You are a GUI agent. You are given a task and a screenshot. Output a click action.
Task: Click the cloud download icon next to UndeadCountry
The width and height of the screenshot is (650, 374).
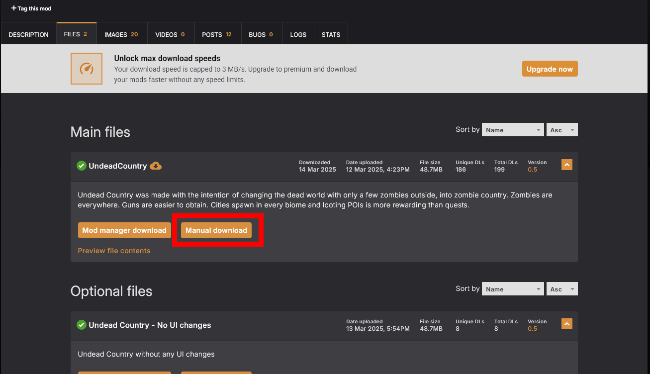(x=156, y=166)
